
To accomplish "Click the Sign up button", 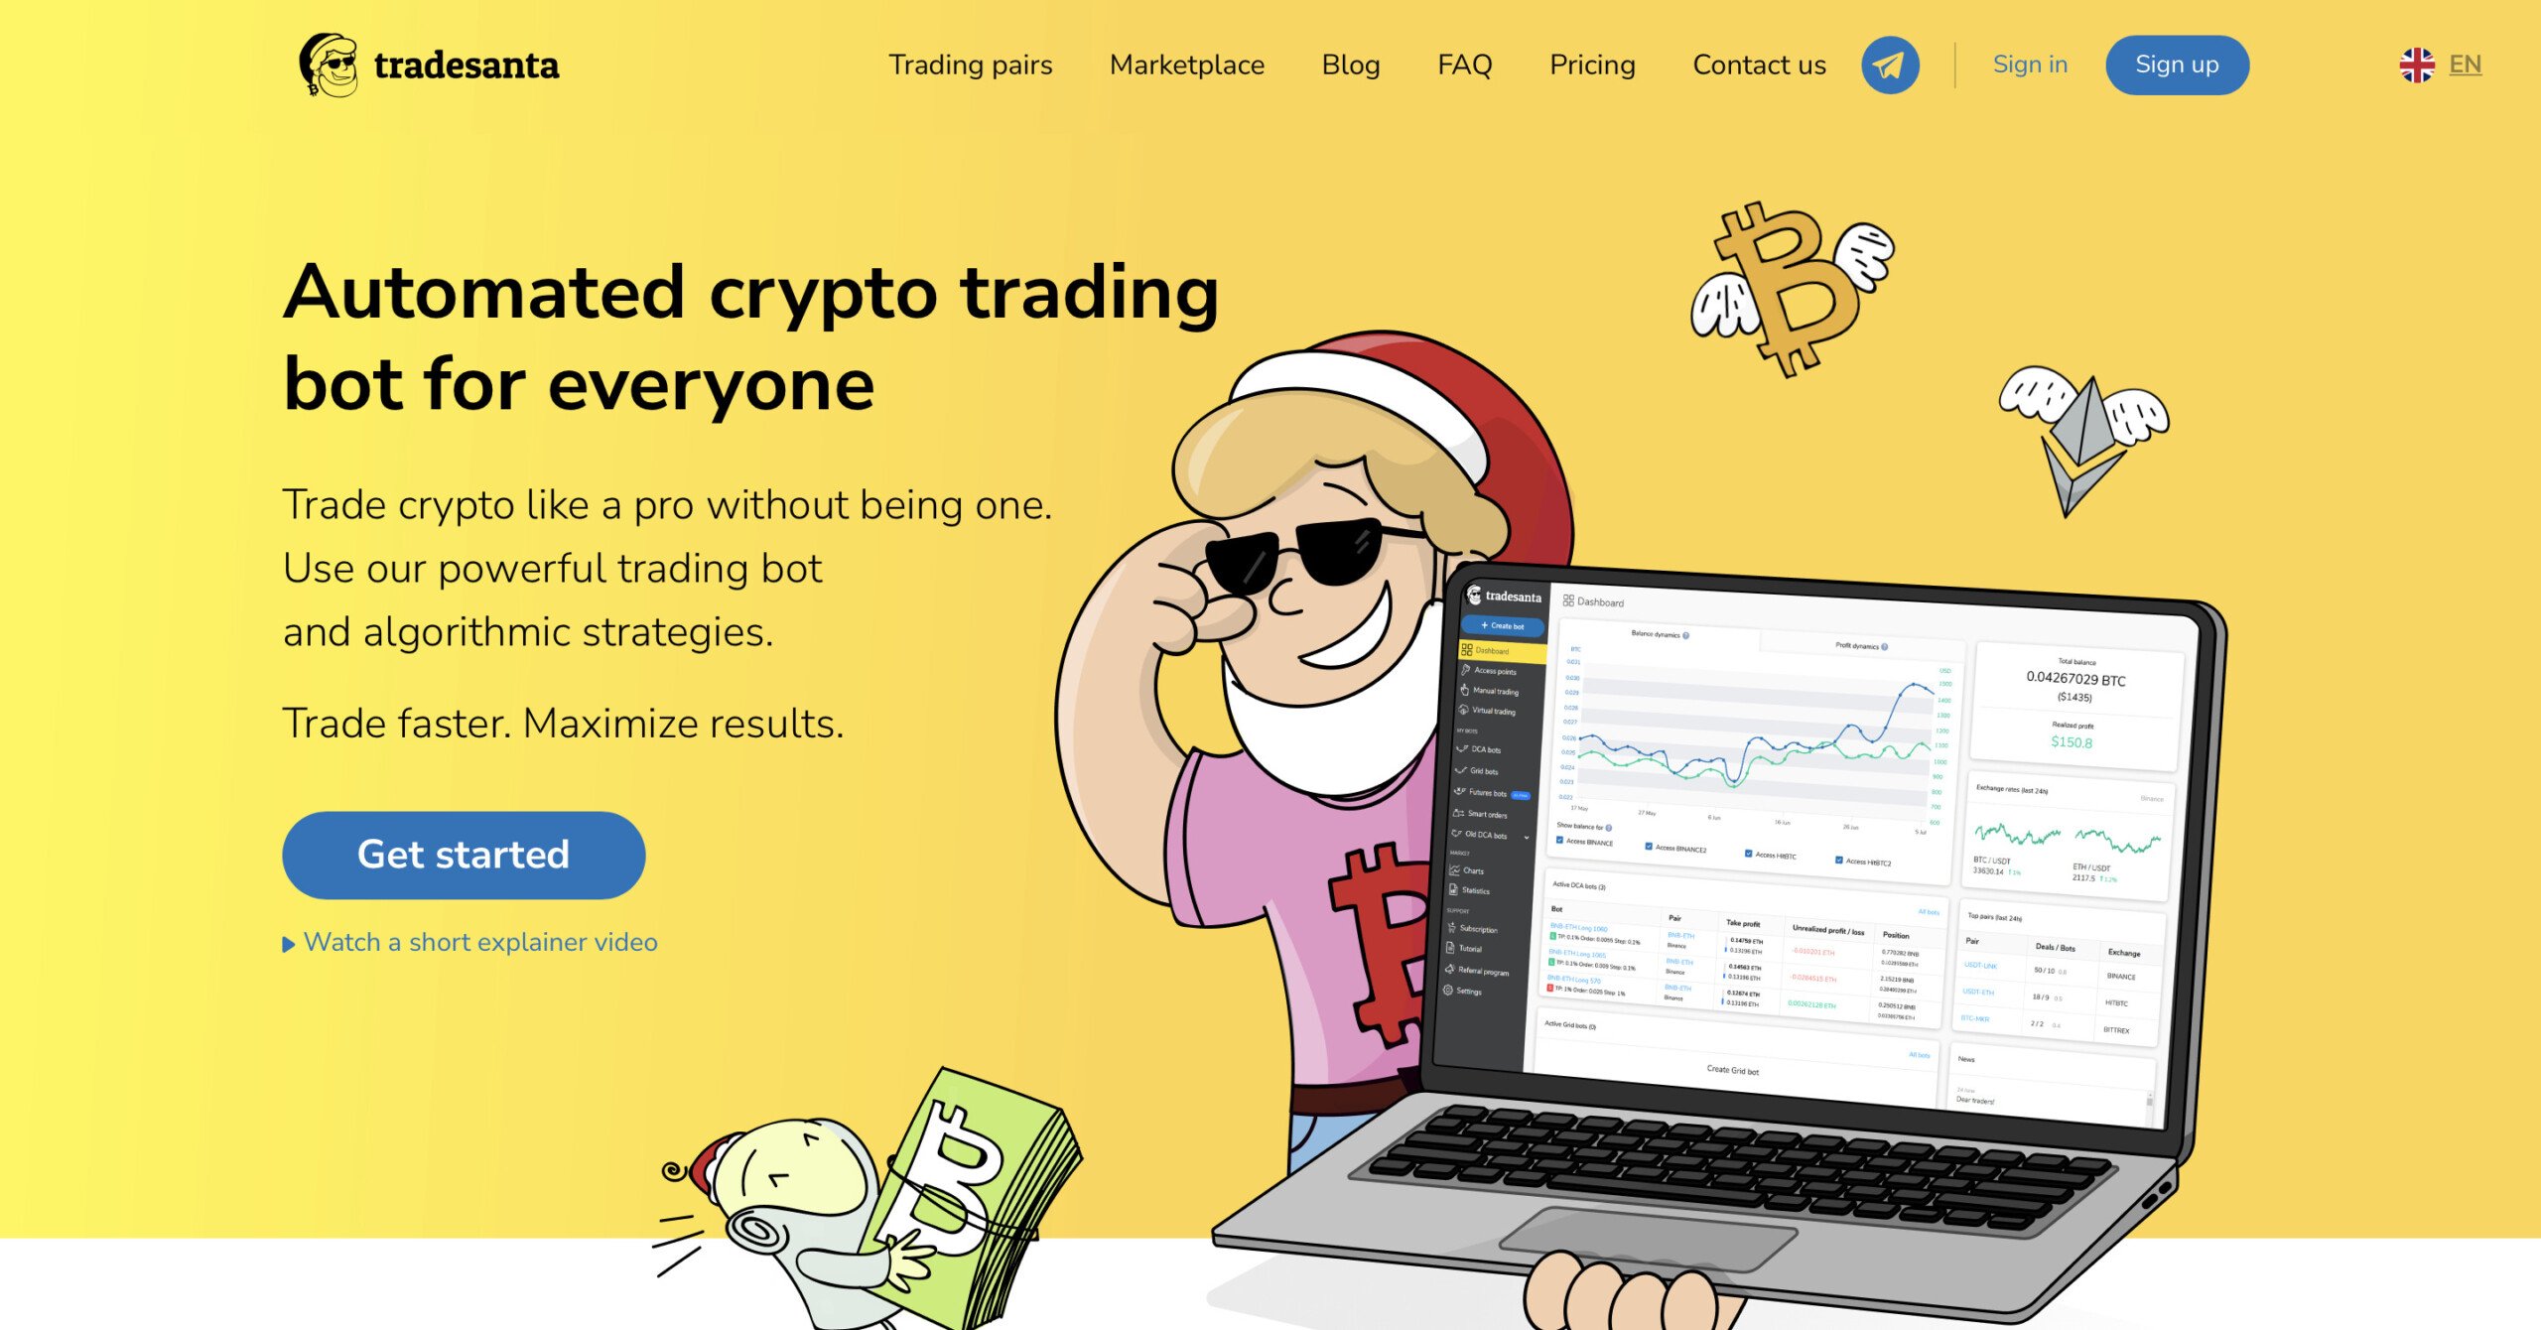I will 2175,64.
